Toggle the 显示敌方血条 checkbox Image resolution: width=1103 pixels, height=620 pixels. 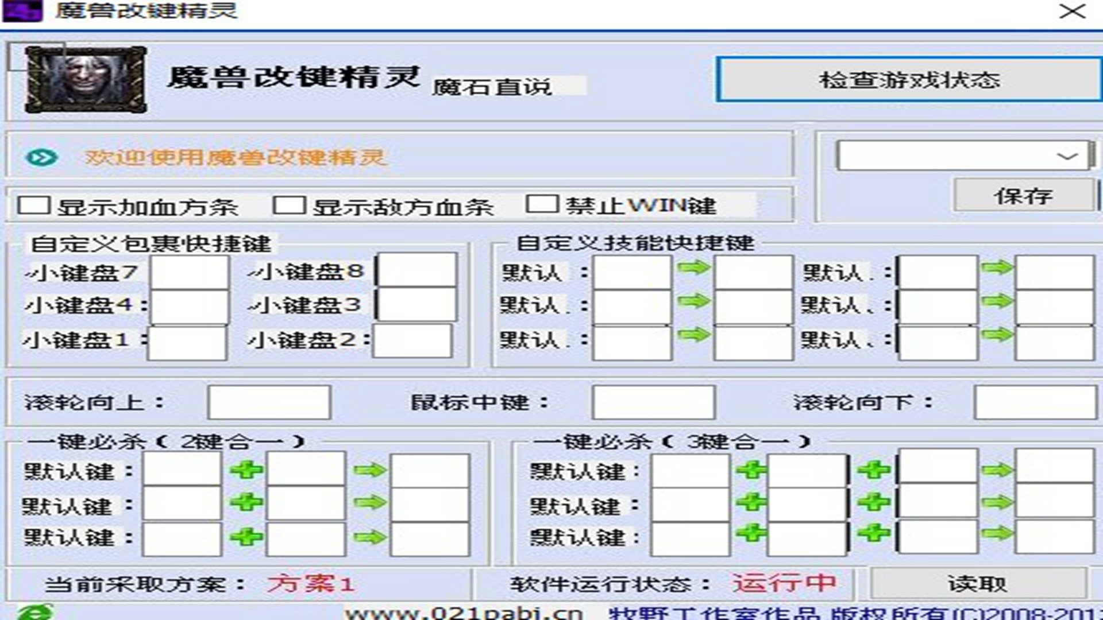[x=288, y=206]
